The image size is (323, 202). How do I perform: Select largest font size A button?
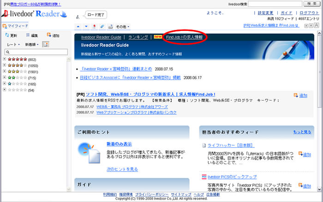coord(317,25)
